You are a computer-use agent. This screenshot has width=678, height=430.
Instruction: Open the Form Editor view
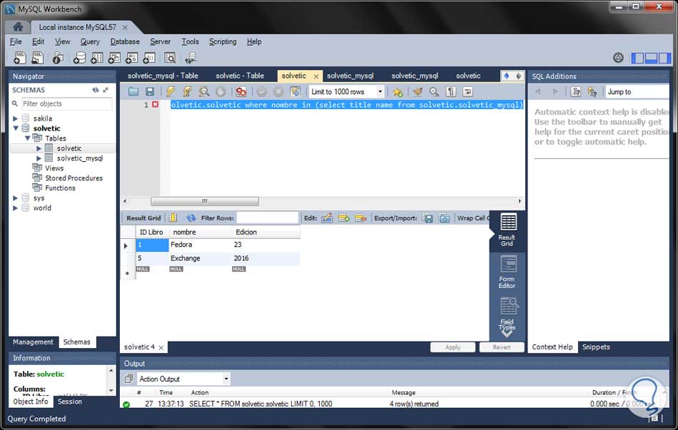pyautogui.click(x=507, y=272)
